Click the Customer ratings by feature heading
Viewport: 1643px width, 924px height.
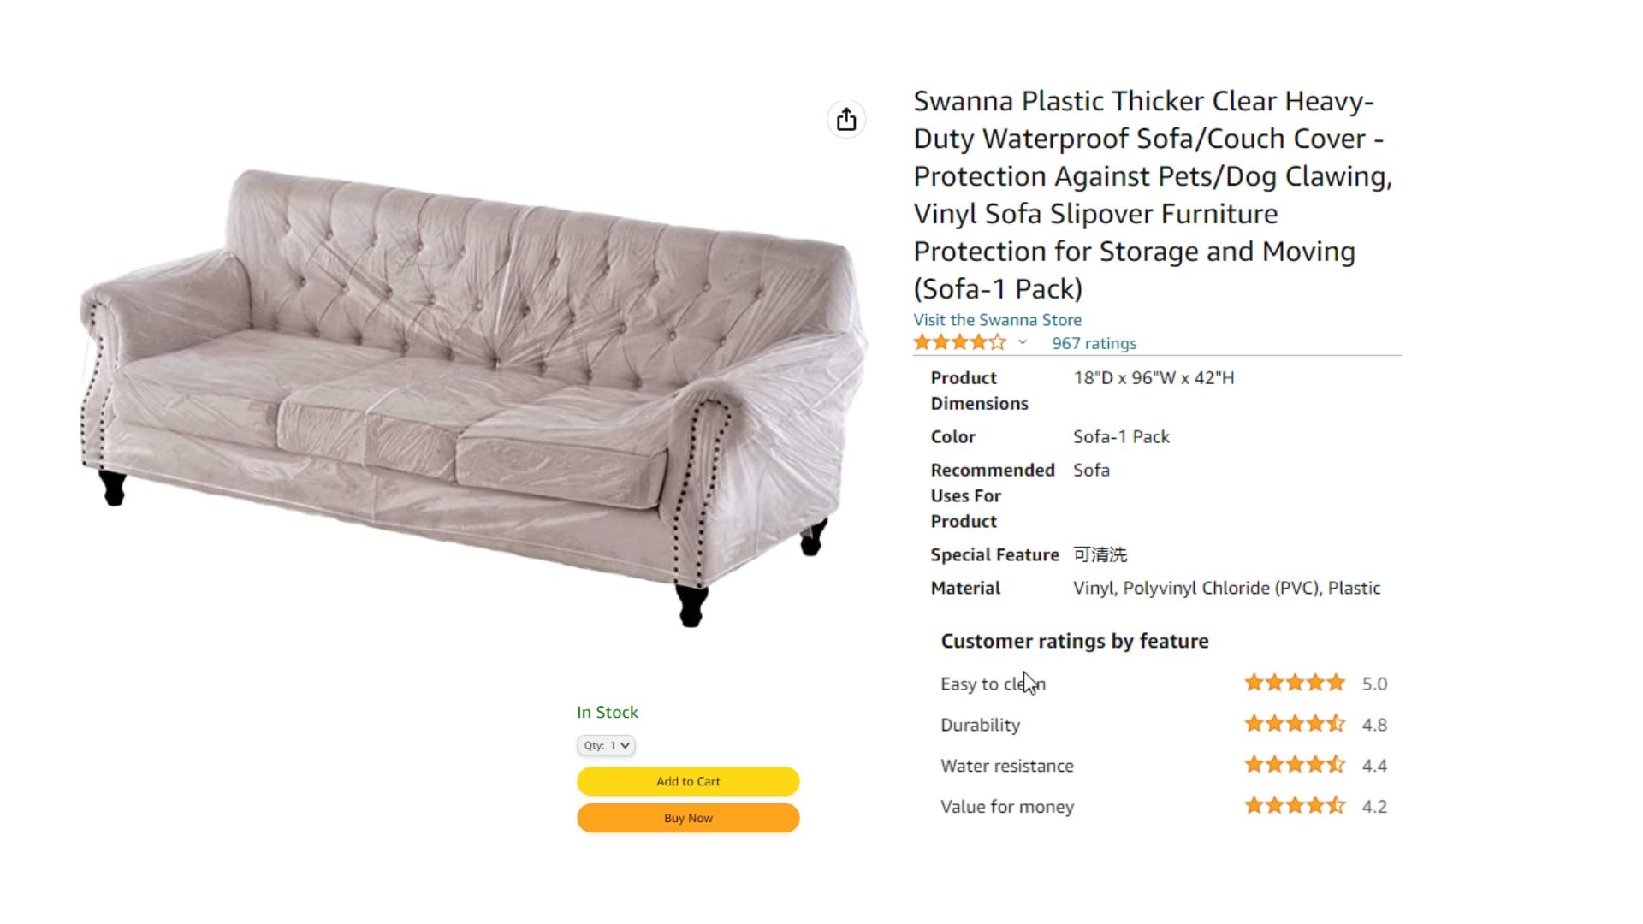tap(1075, 641)
